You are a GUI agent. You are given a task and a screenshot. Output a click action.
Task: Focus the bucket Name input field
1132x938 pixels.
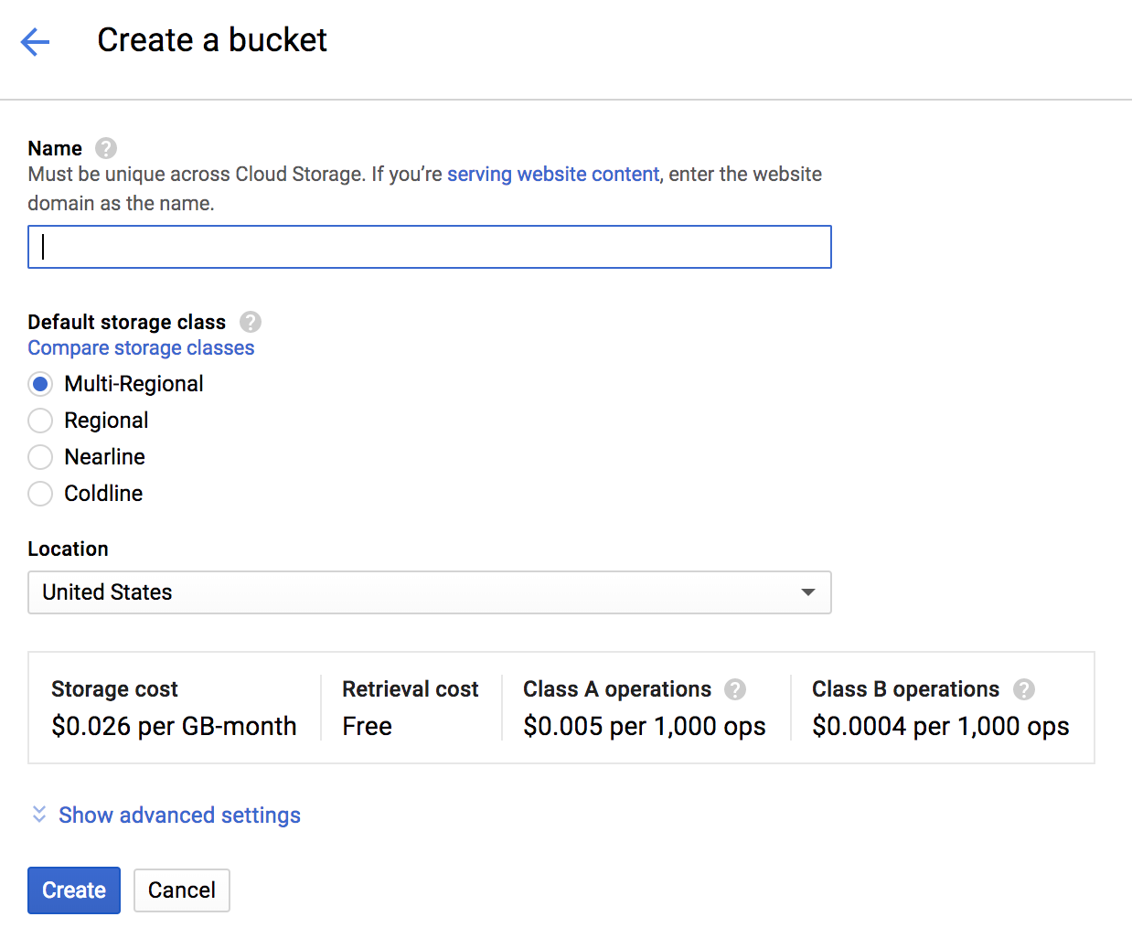[429, 247]
